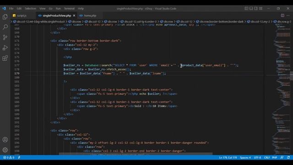Open breadcrumb div.row.border-bottom.border-dark
293x165 pixels.
pyautogui.click(x=220, y=22)
